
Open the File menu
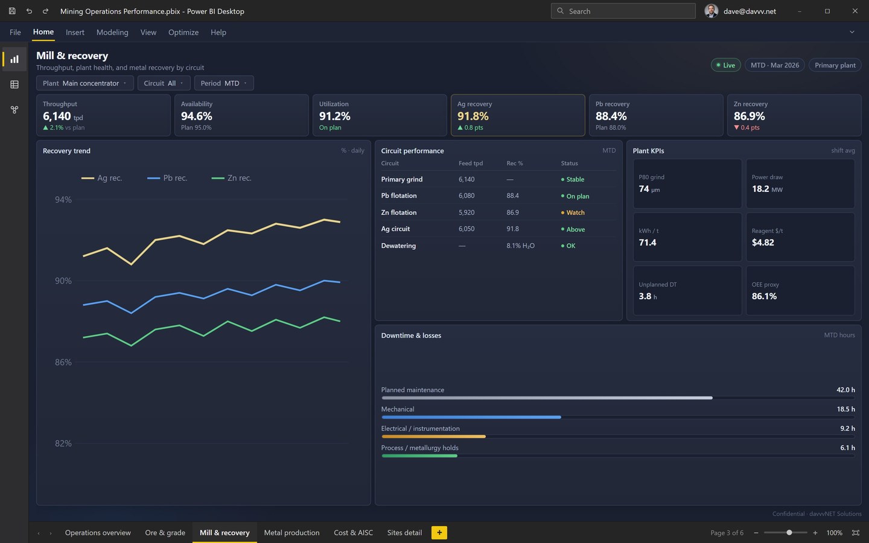(15, 33)
